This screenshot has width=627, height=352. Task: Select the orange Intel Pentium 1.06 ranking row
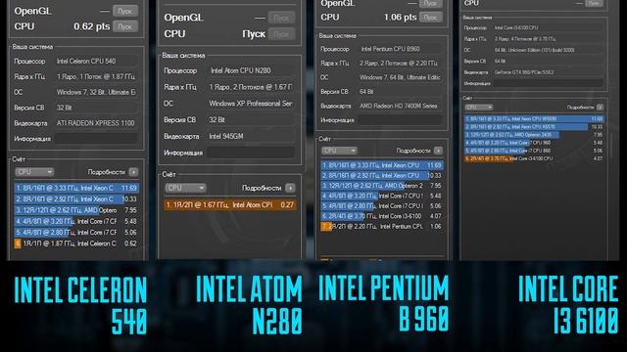[382, 226]
